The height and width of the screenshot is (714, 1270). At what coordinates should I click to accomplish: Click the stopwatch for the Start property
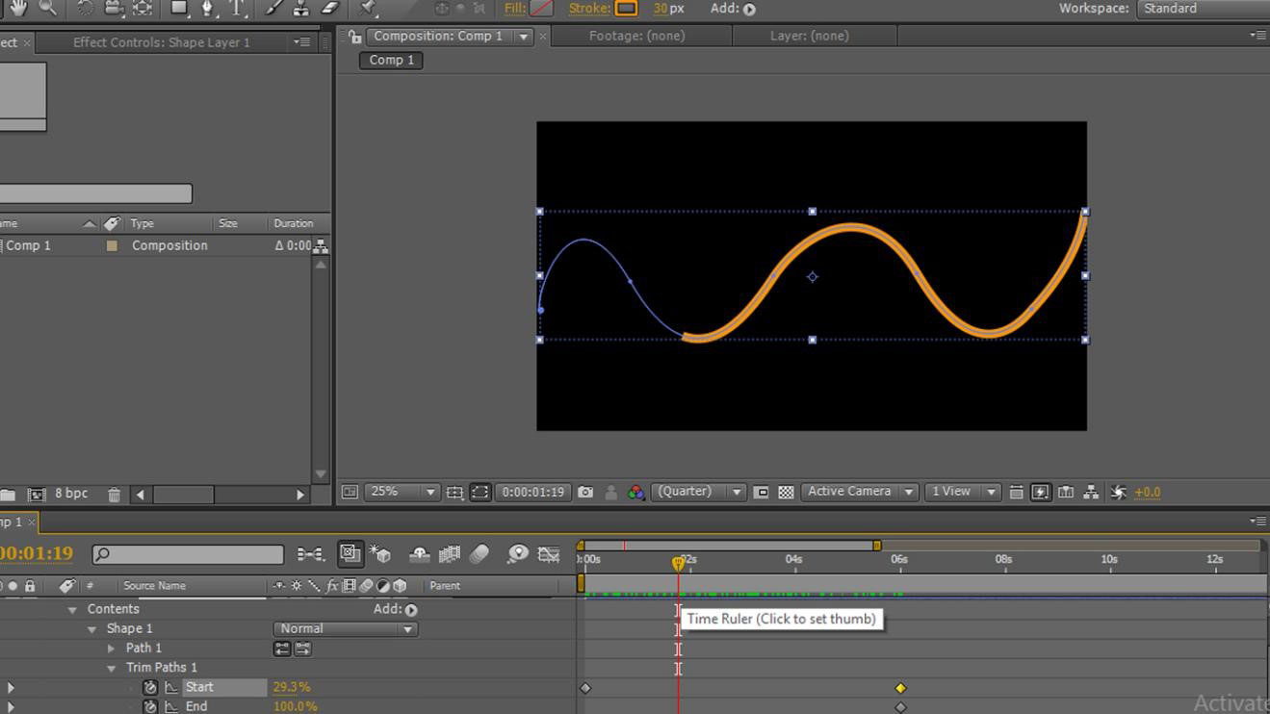[149, 687]
